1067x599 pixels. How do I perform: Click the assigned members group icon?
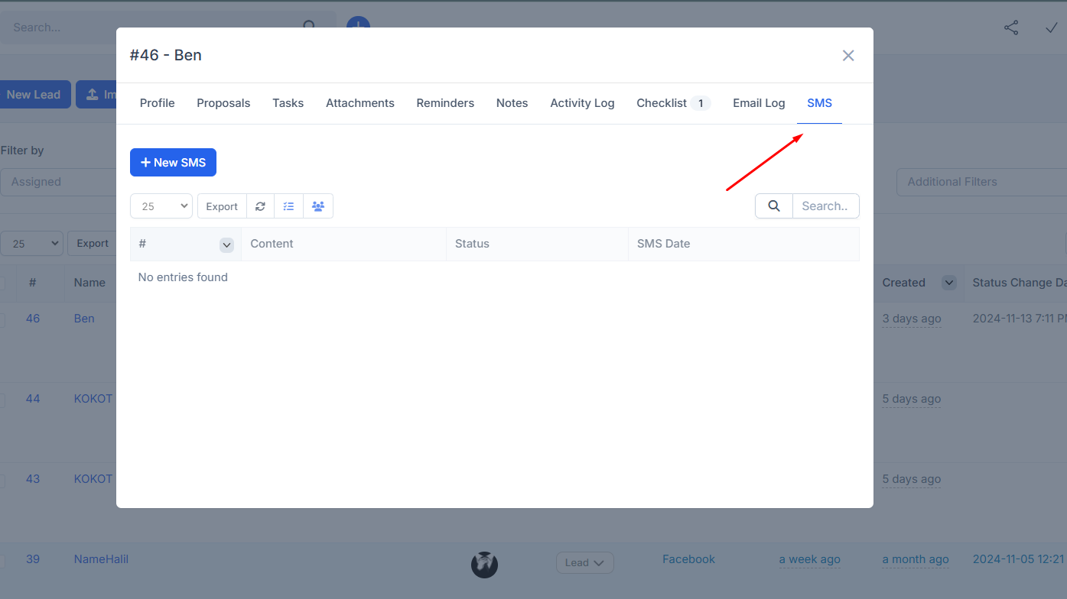click(318, 206)
